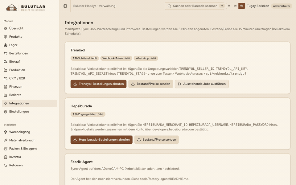Click the Administrator role badge
The image size is (296, 185).
point(282,6)
